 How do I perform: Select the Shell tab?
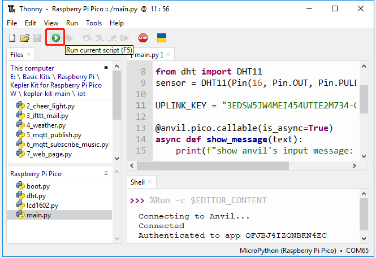tap(137, 182)
